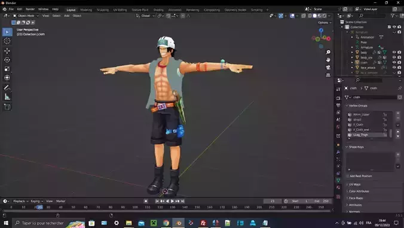This screenshot has height=228, width=404.
Task: Open the Render properties tab
Action: pyautogui.click(x=338, y=98)
